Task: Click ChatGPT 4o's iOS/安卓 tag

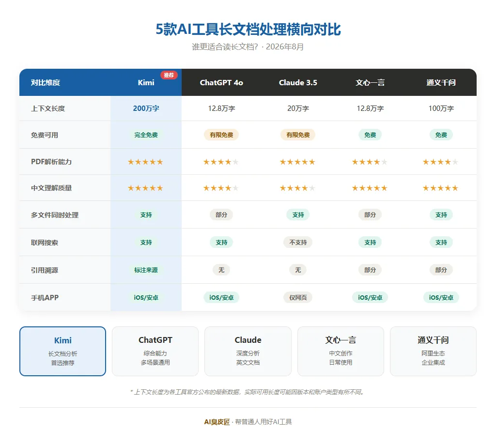Action: [x=221, y=297]
